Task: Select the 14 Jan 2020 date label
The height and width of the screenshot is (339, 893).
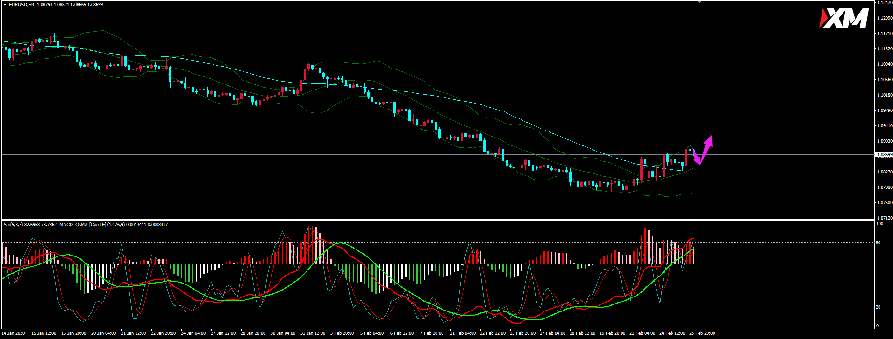Action: (13, 333)
